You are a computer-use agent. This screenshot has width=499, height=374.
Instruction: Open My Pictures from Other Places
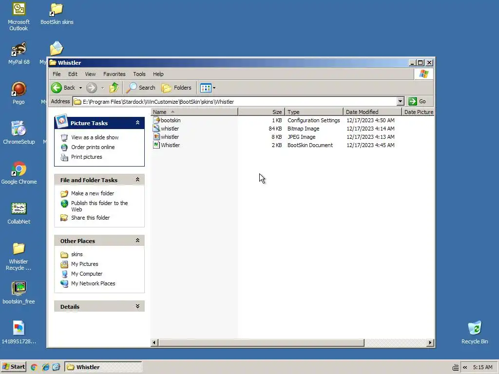click(x=85, y=264)
